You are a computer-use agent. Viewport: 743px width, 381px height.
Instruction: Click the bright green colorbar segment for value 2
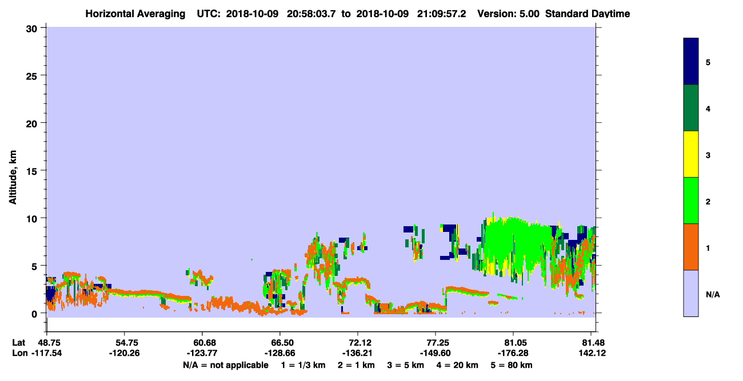(691, 200)
